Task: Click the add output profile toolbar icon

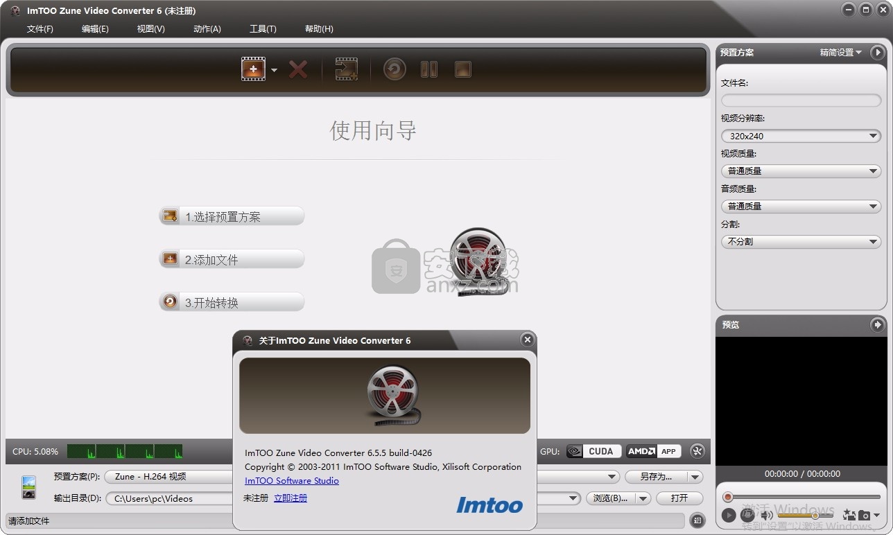Action: (x=346, y=69)
